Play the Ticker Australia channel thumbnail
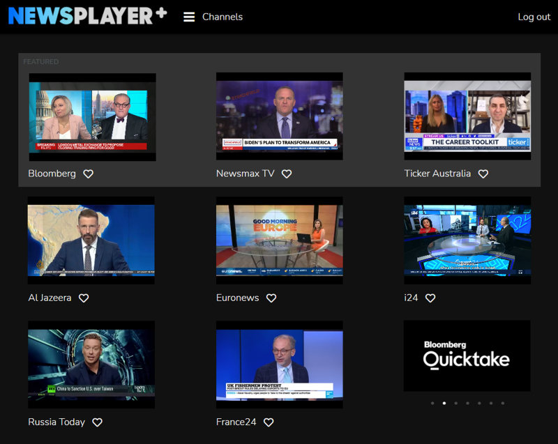The image size is (558, 444). [x=467, y=116]
